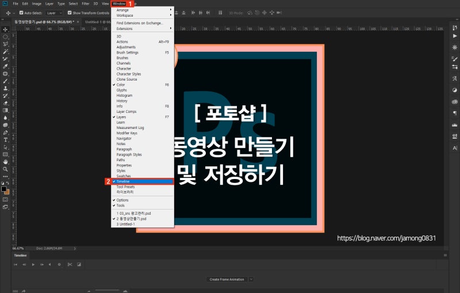
Task: Select the Gradient tool
Action: pos(5,111)
